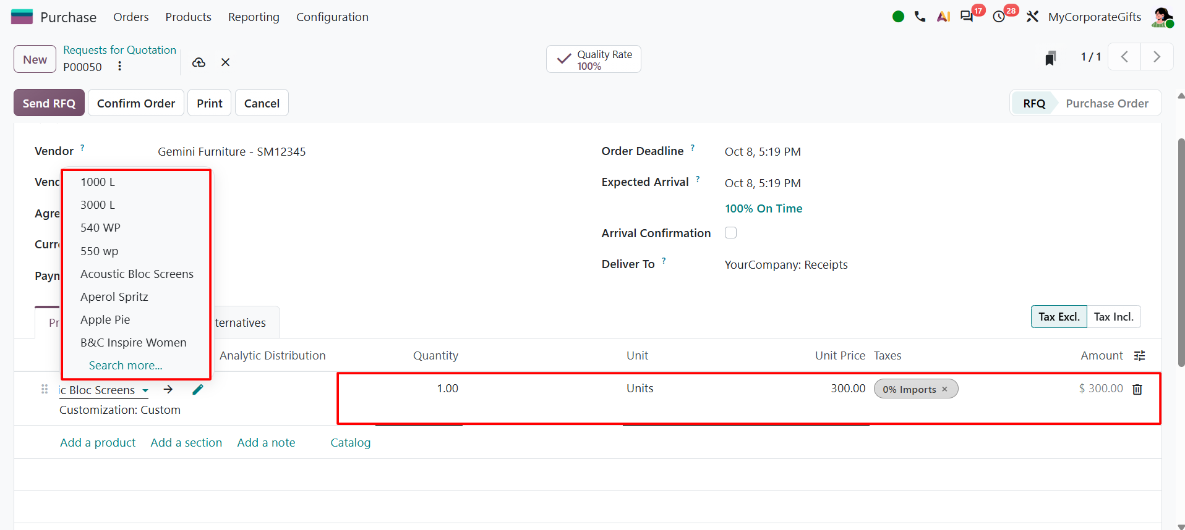Click the cloud save icon
The image size is (1185, 530).
click(x=199, y=62)
